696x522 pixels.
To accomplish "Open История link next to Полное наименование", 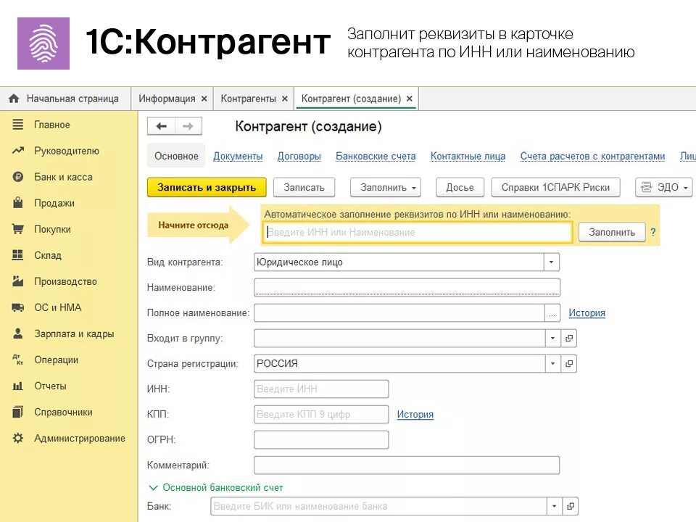I will 587,313.
